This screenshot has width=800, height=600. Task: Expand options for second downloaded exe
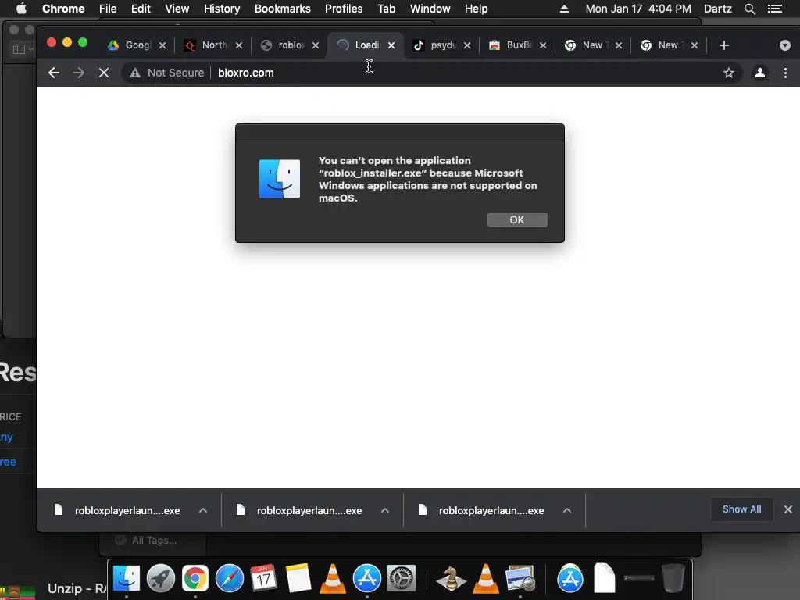[385, 510]
